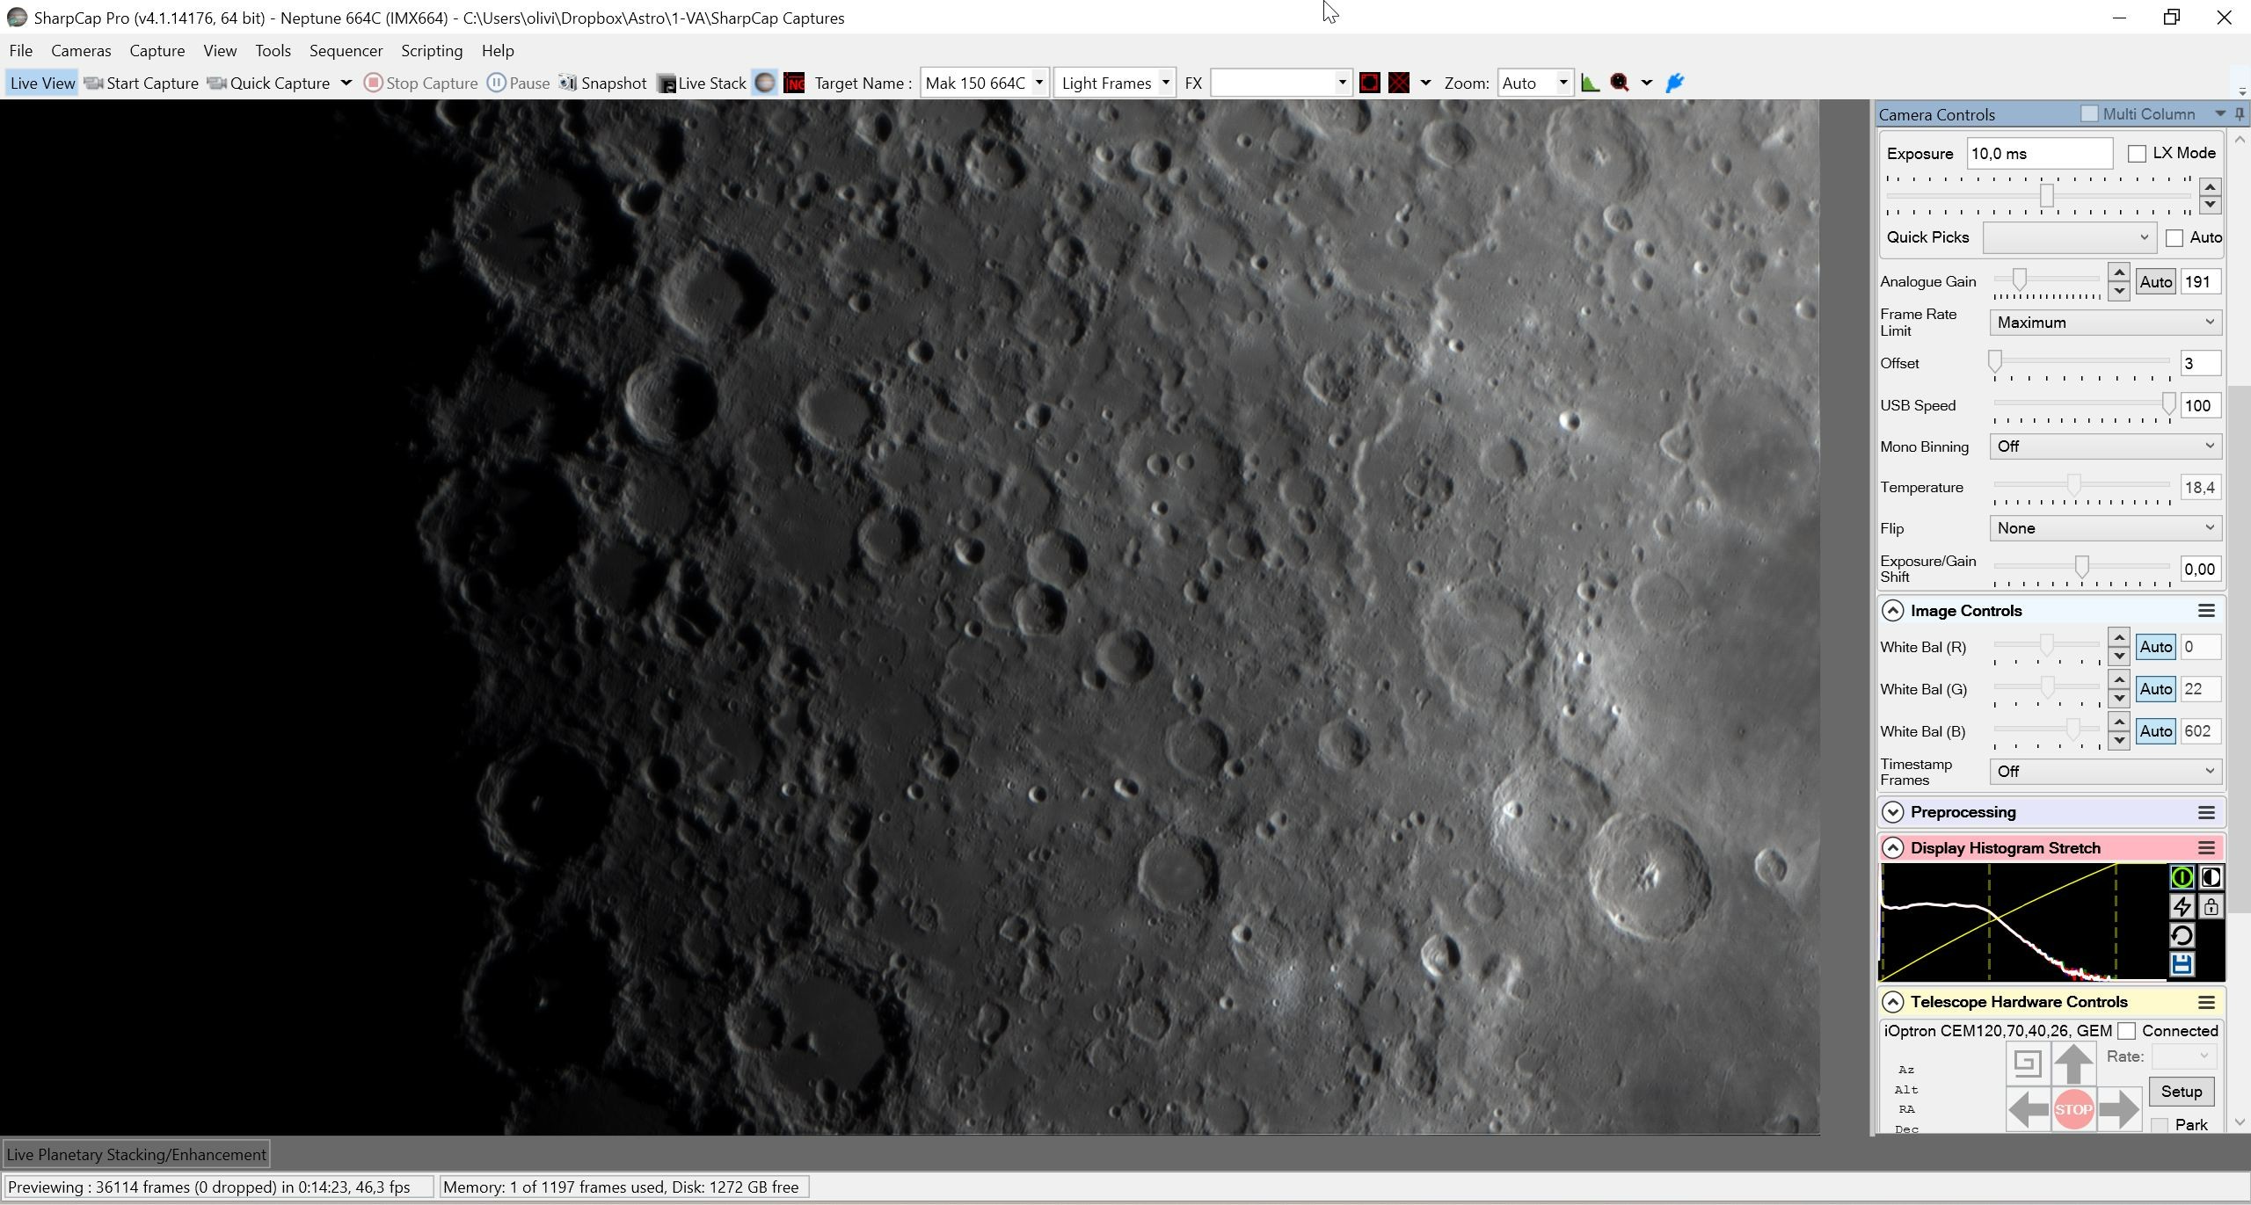Click the padlock icon in histogram panel

[x=2211, y=906]
